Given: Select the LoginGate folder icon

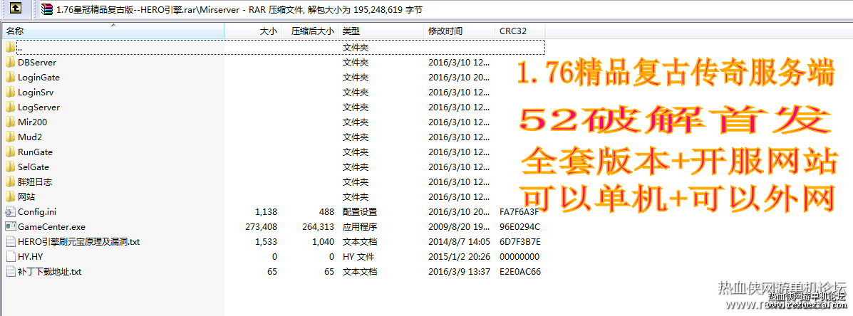Looking at the screenshot, I should [11, 77].
